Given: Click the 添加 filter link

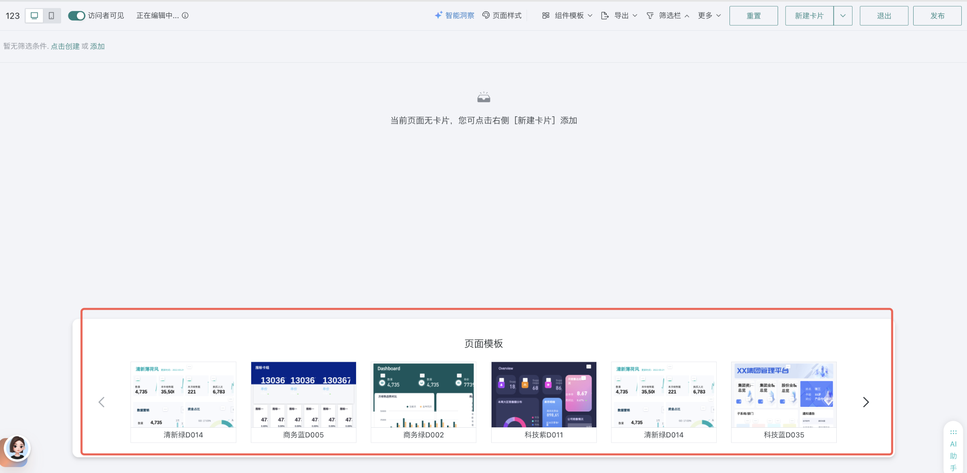Looking at the screenshot, I should [x=97, y=46].
